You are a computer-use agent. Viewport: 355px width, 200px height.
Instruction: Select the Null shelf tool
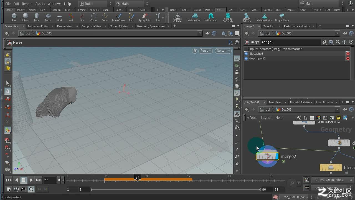[x=71, y=17]
